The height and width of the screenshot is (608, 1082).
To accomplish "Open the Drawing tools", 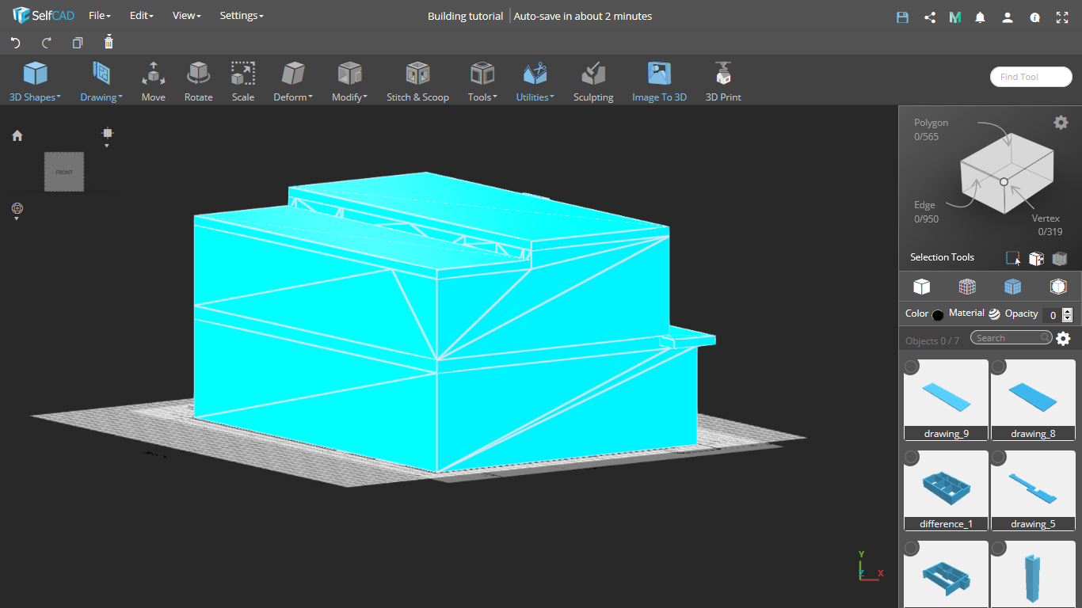I will pyautogui.click(x=101, y=82).
